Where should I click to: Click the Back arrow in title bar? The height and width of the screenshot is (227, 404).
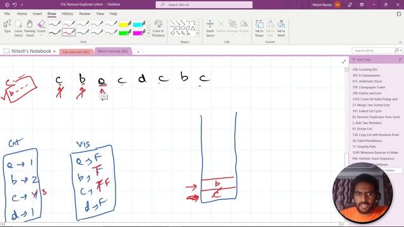point(7,4)
